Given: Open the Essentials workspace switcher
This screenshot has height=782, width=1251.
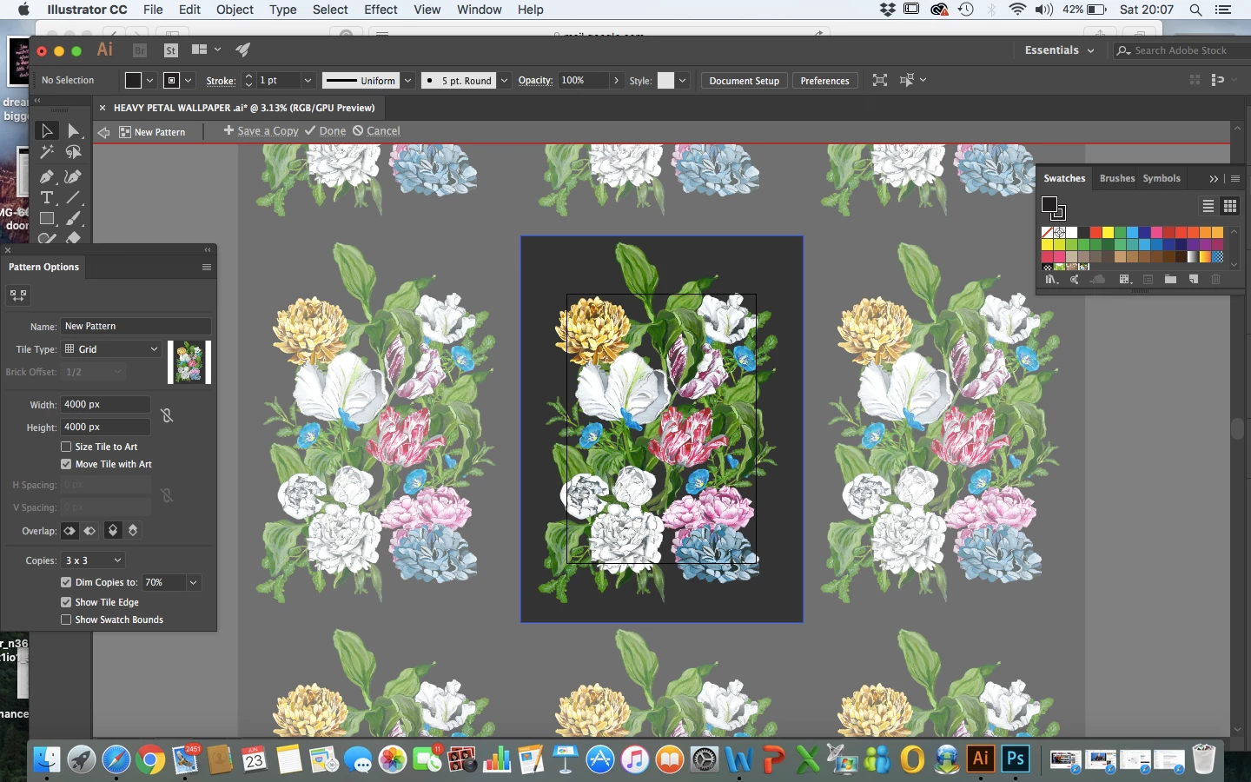Looking at the screenshot, I should (x=1059, y=50).
